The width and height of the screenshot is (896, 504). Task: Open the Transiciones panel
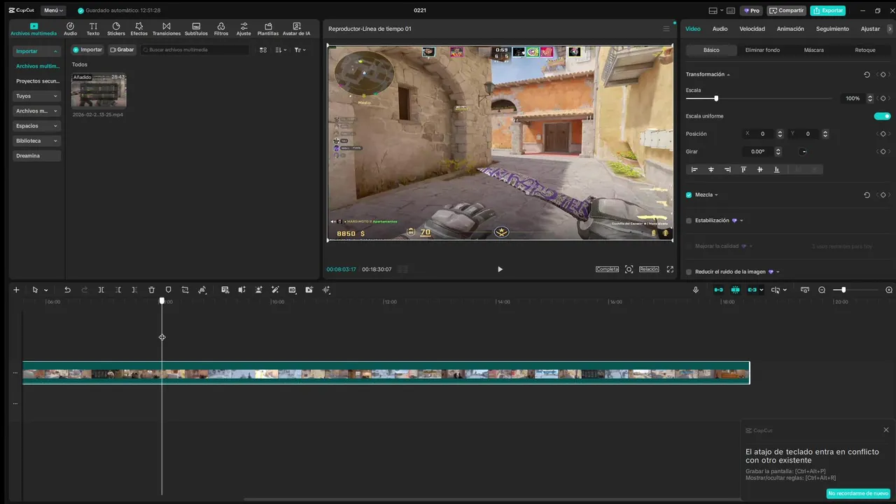coord(167,29)
